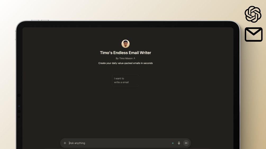Image resolution: width=266 pixels, height=149 pixels.
Task: Click the text "Create your daily value-packed emails in seconds"
Action: 125,63
